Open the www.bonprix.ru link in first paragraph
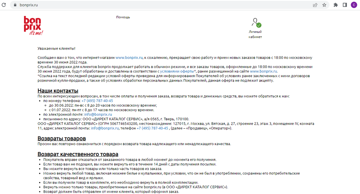The width and height of the screenshot is (360, 194). point(129,58)
